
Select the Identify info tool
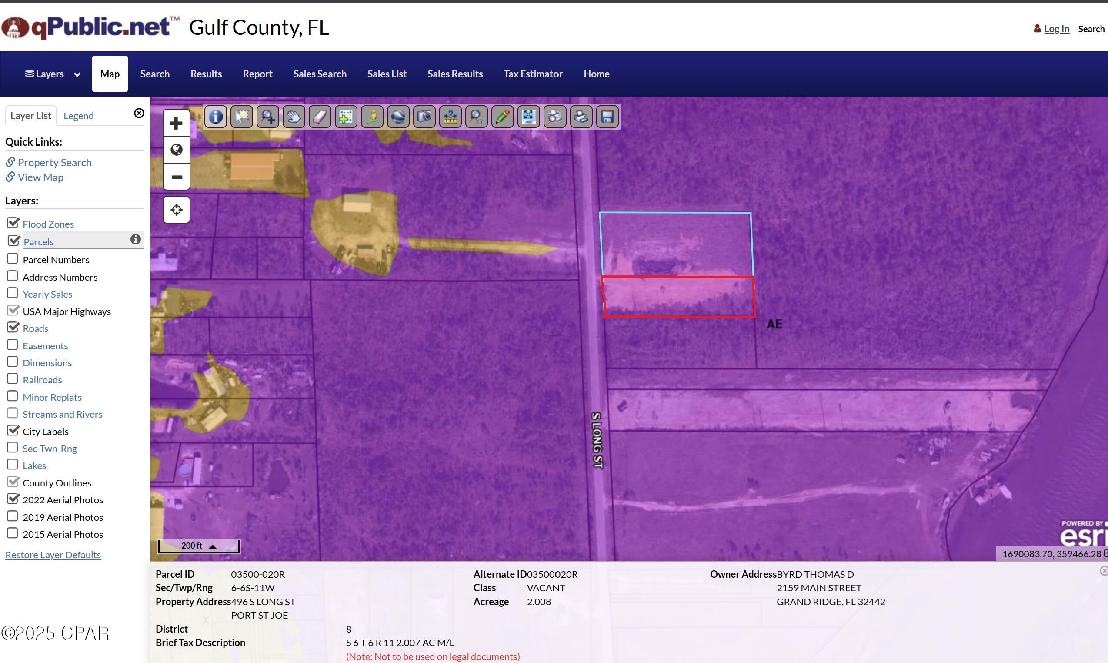(x=216, y=117)
